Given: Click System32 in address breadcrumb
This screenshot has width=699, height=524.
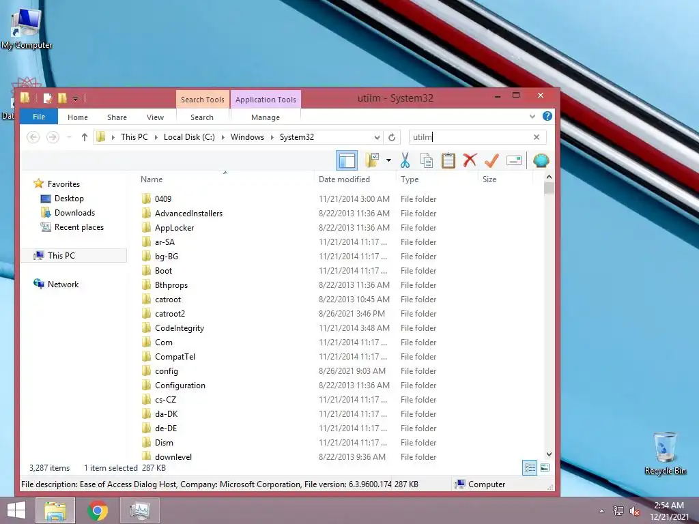Looking at the screenshot, I should pyautogui.click(x=297, y=137).
